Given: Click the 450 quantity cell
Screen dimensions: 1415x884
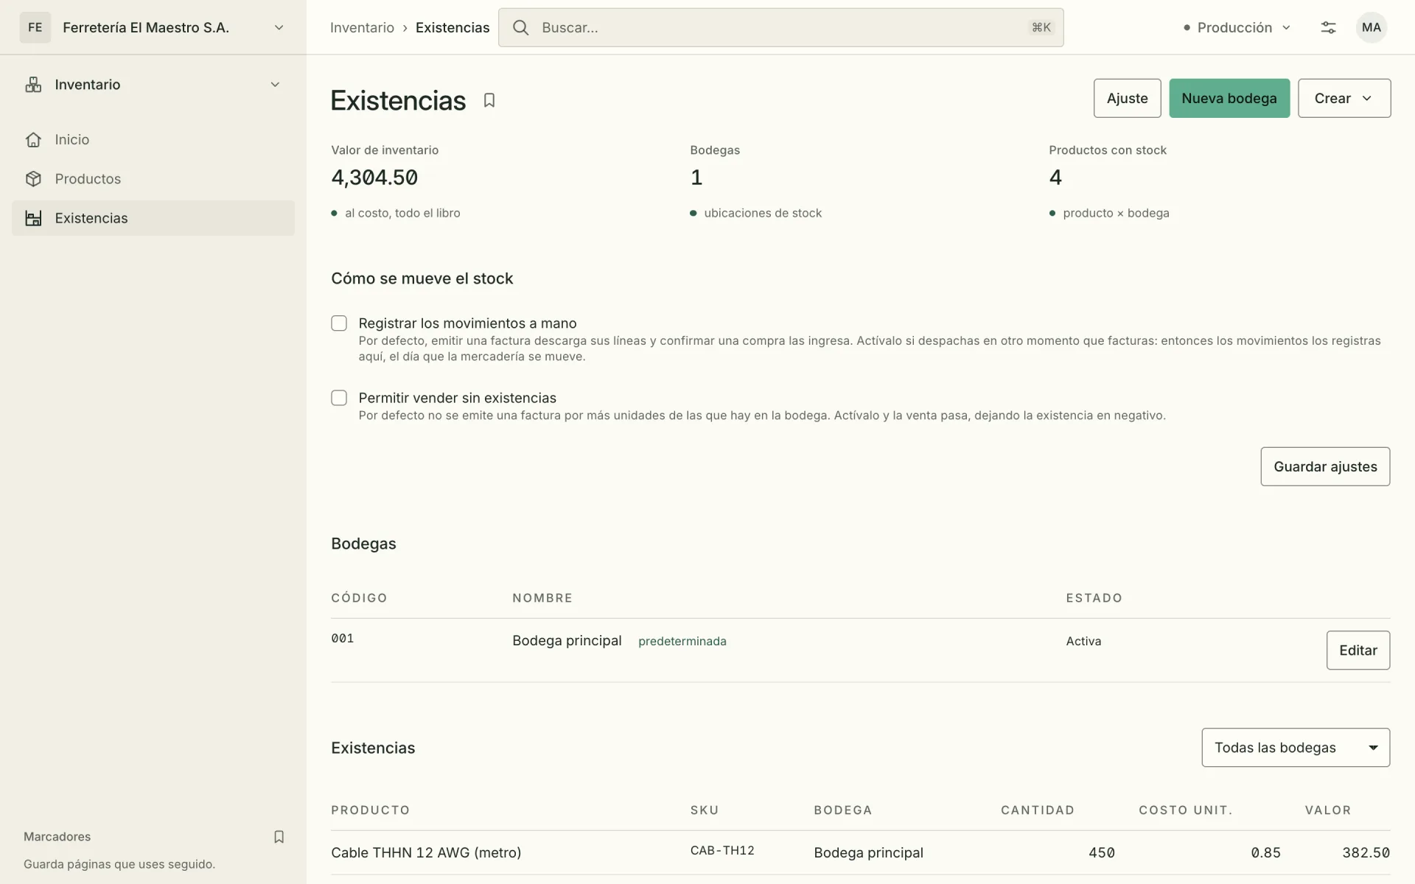Looking at the screenshot, I should 1102,852.
